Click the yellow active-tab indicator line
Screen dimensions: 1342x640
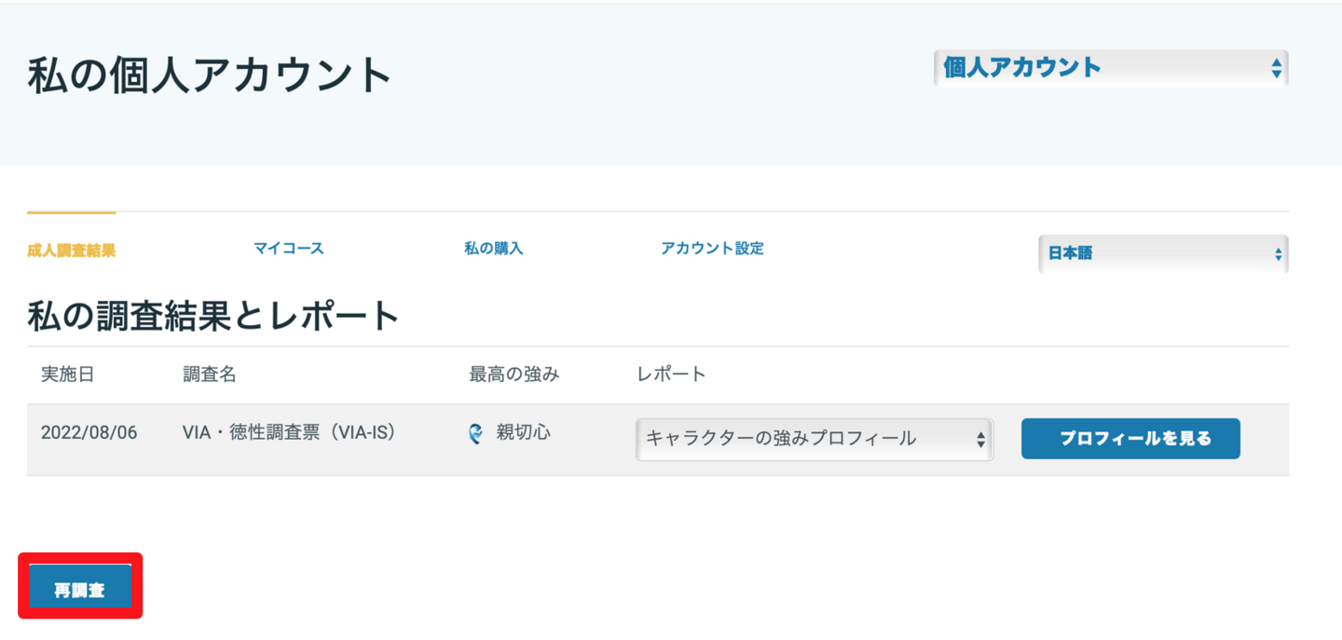click(71, 213)
